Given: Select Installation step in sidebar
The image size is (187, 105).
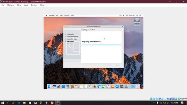Looking at the screenshot, I should pyautogui.click(x=70, y=41).
